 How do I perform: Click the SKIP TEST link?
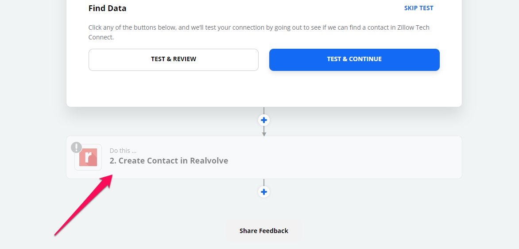pos(418,8)
